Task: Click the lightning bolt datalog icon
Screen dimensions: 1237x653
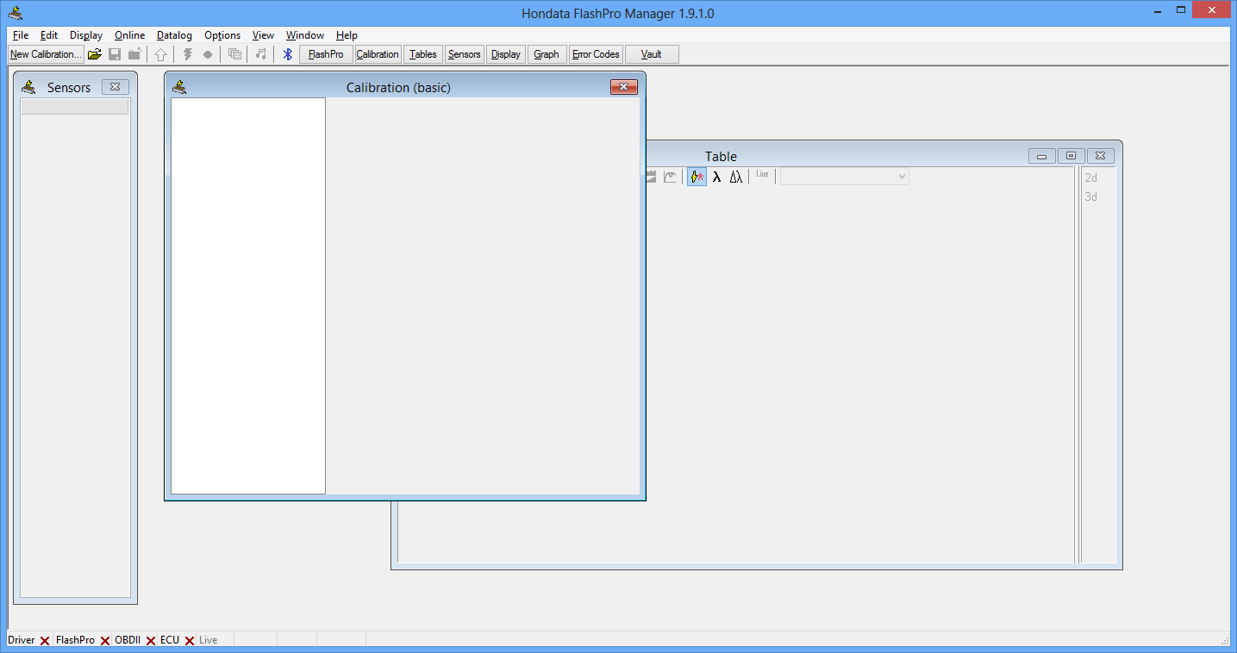Action: [x=187, y=54]
